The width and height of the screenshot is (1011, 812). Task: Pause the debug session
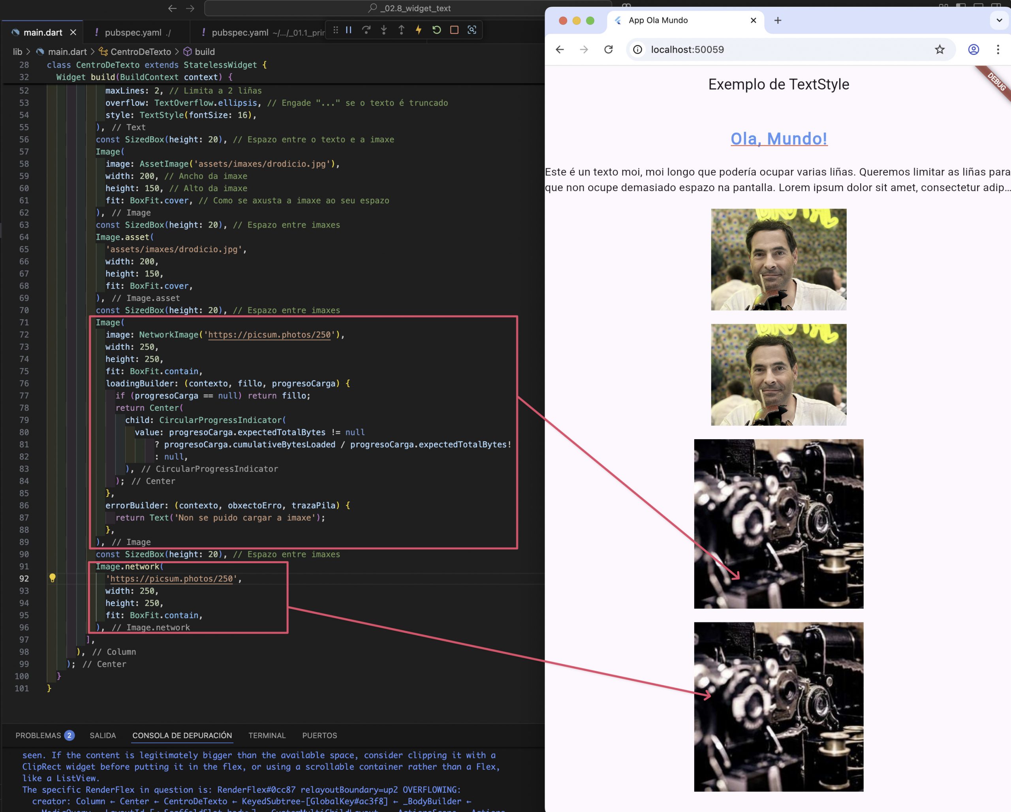tap(348, 30)
